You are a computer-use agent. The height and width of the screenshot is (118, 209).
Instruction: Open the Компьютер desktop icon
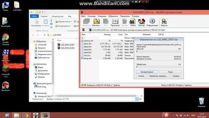tap(6, 6)
